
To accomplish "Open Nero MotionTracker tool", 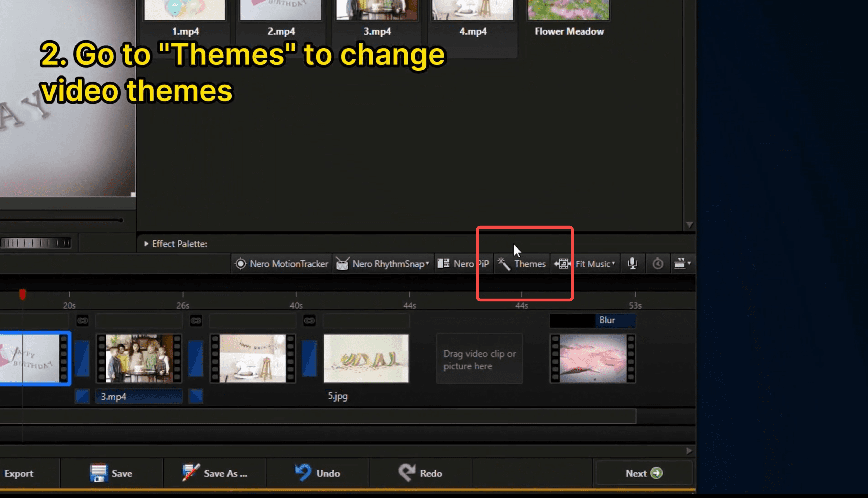I will (281, 264).
